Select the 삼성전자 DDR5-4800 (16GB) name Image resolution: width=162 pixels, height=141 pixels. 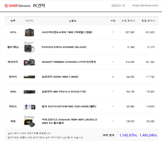coord(60,77)
